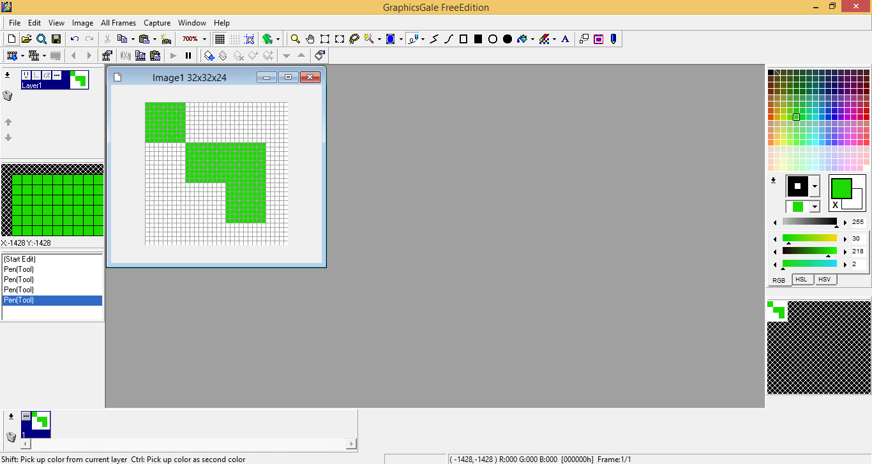872x464 pixels.
Task: Select the Curve tool
Action: 449,39
